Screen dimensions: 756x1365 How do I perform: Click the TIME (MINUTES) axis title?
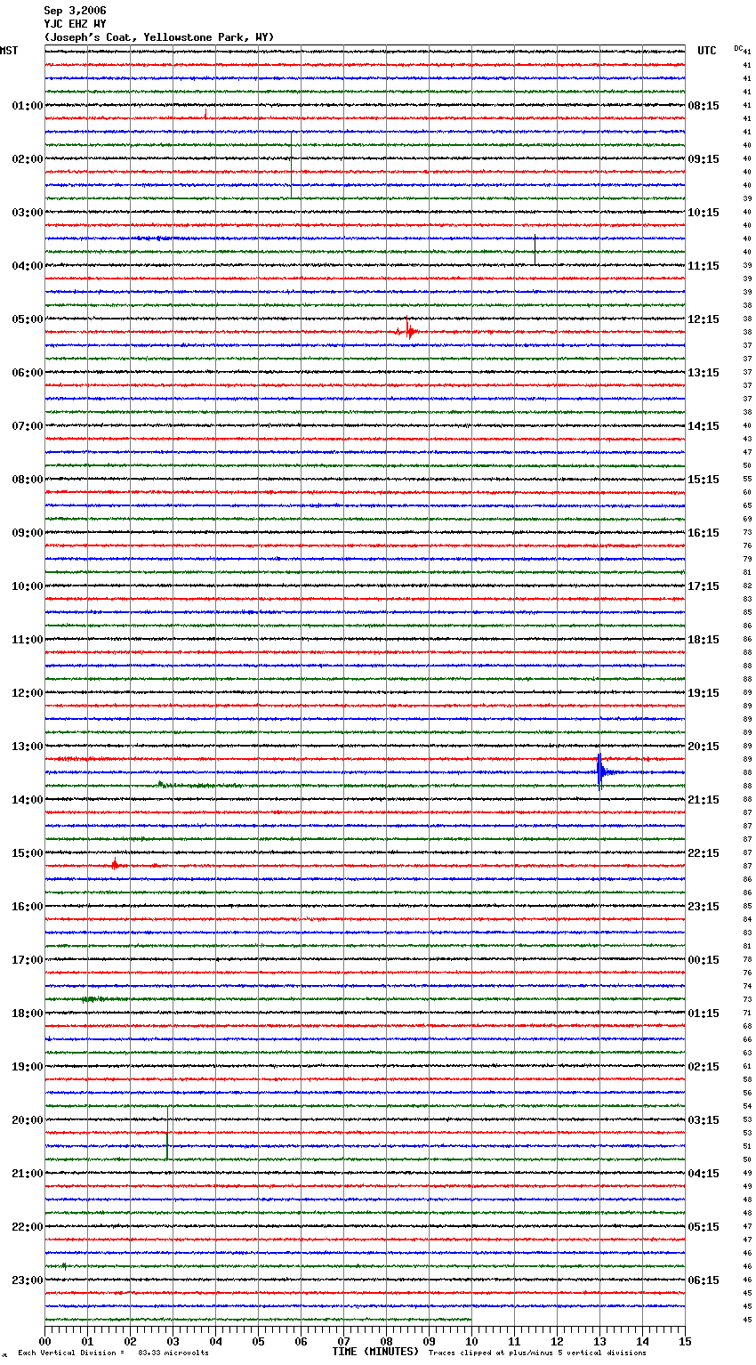[x=375, y=1352]
